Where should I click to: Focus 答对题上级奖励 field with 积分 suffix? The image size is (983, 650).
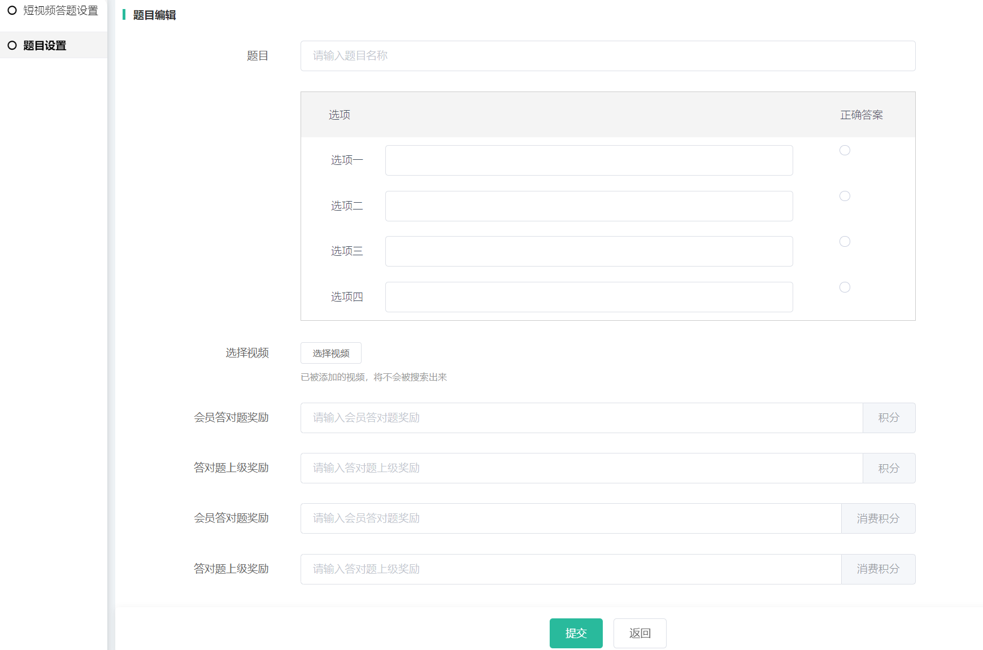tap(581, 468)
